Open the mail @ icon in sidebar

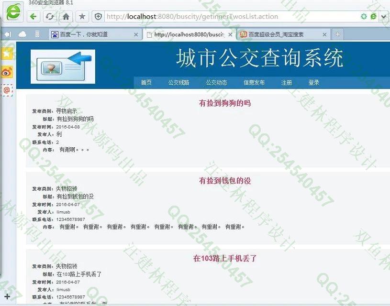(7, 90)
